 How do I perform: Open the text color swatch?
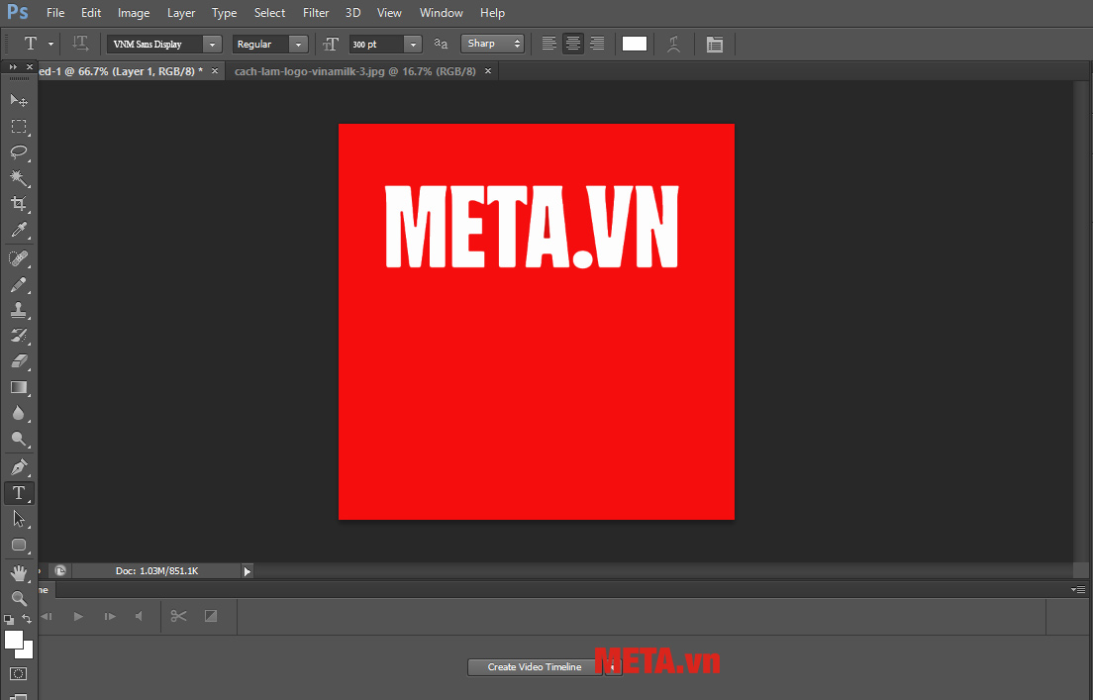(x=634, y=44)
